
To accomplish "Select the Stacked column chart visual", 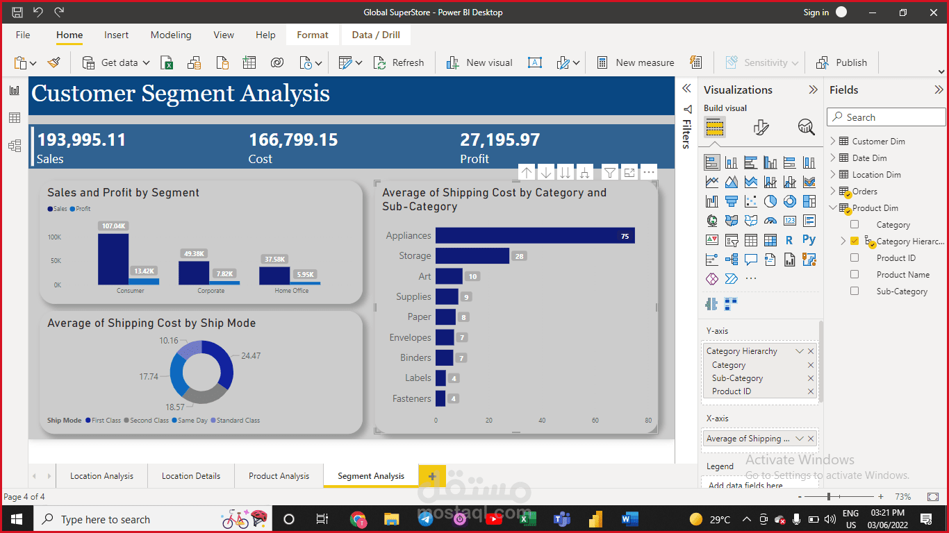I will pos(732,162).
